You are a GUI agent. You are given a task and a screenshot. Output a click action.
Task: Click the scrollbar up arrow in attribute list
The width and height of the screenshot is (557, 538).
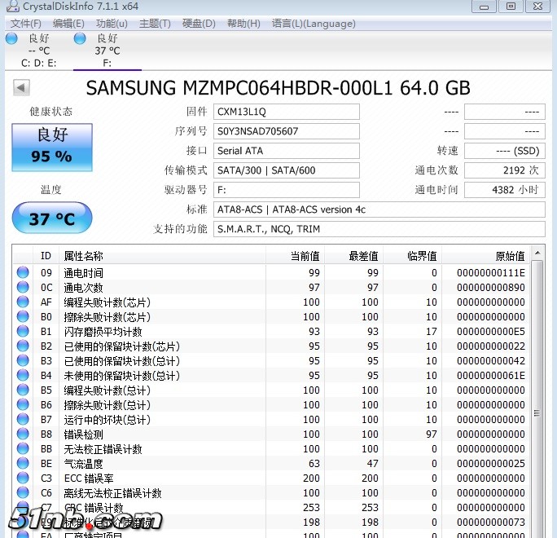click(x=537, y=256)
